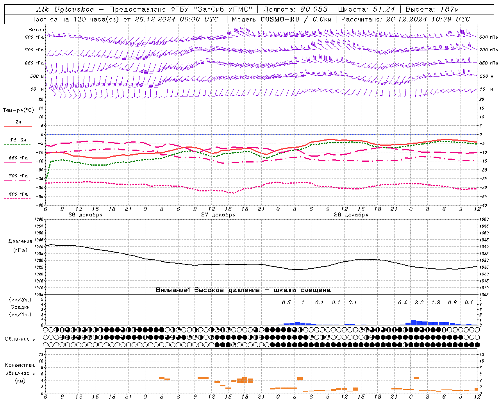Select the "500 м" wind level label on left

[x=37, y=76]
